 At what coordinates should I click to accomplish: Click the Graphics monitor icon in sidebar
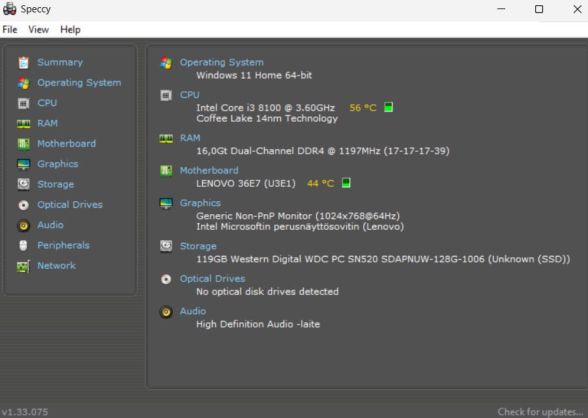[23, 164]
